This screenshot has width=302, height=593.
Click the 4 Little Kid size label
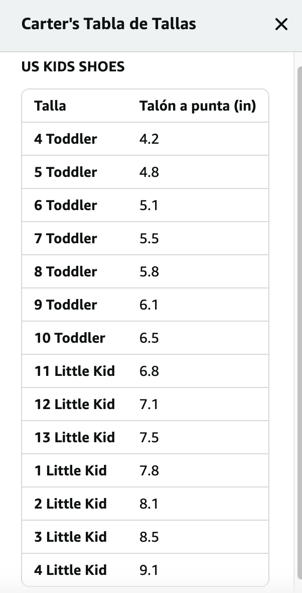[x=71, y=570]
